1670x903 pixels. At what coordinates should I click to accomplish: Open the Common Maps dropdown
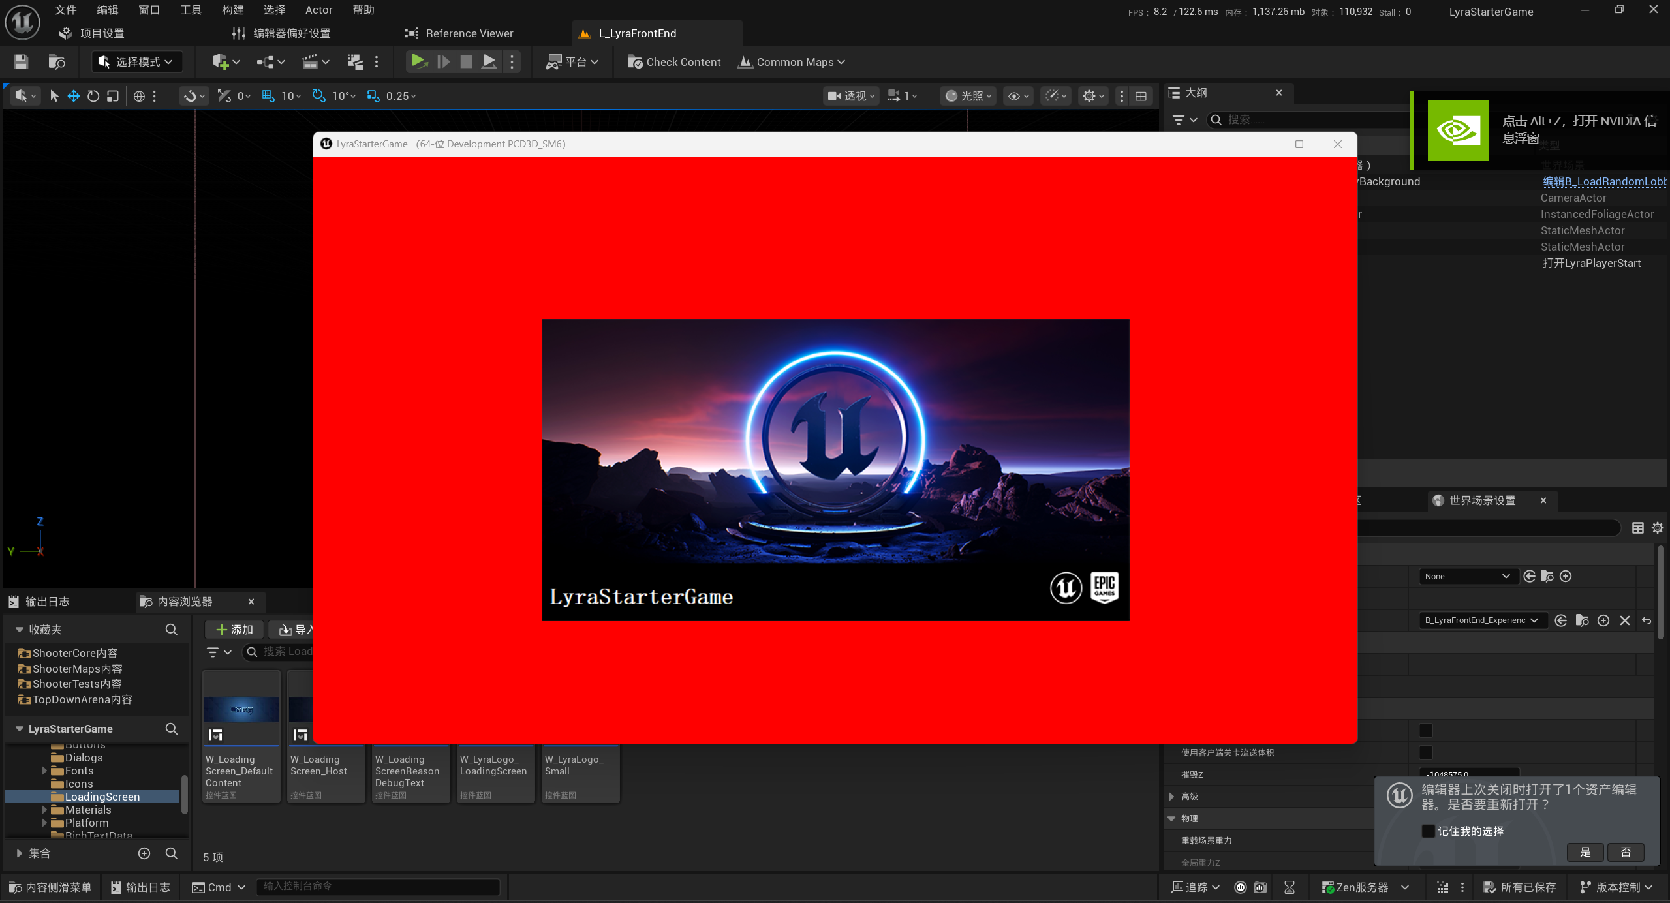[x=791, y=62]
